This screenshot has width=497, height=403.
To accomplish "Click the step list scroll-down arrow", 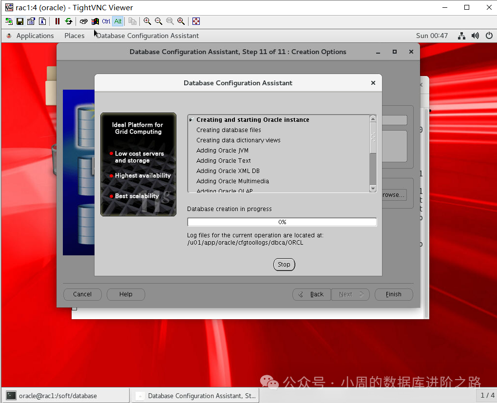I will [x=373, y=188].
